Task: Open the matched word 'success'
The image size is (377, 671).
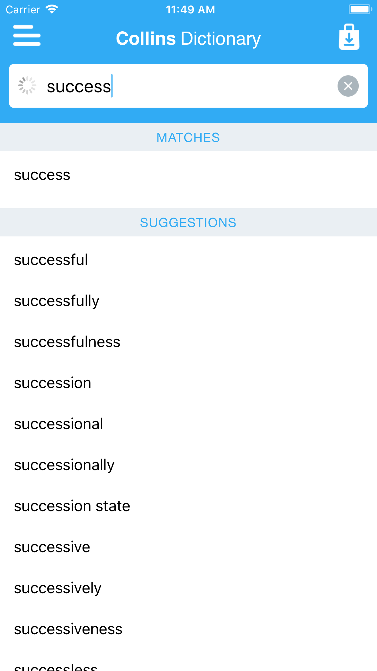Action: pos(188,175)
